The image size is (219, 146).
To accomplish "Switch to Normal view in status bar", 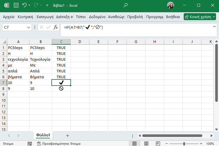I will tap(134, 143).
